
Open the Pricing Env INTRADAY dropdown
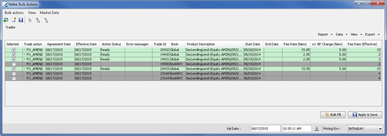coord(364,129)
